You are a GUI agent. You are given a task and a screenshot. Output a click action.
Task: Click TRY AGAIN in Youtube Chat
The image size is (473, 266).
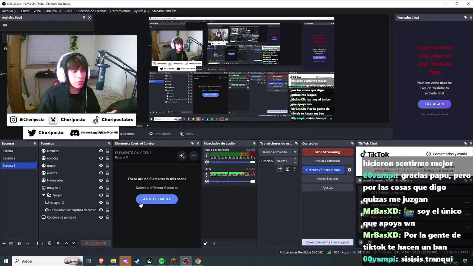click(x=434, y=104)
